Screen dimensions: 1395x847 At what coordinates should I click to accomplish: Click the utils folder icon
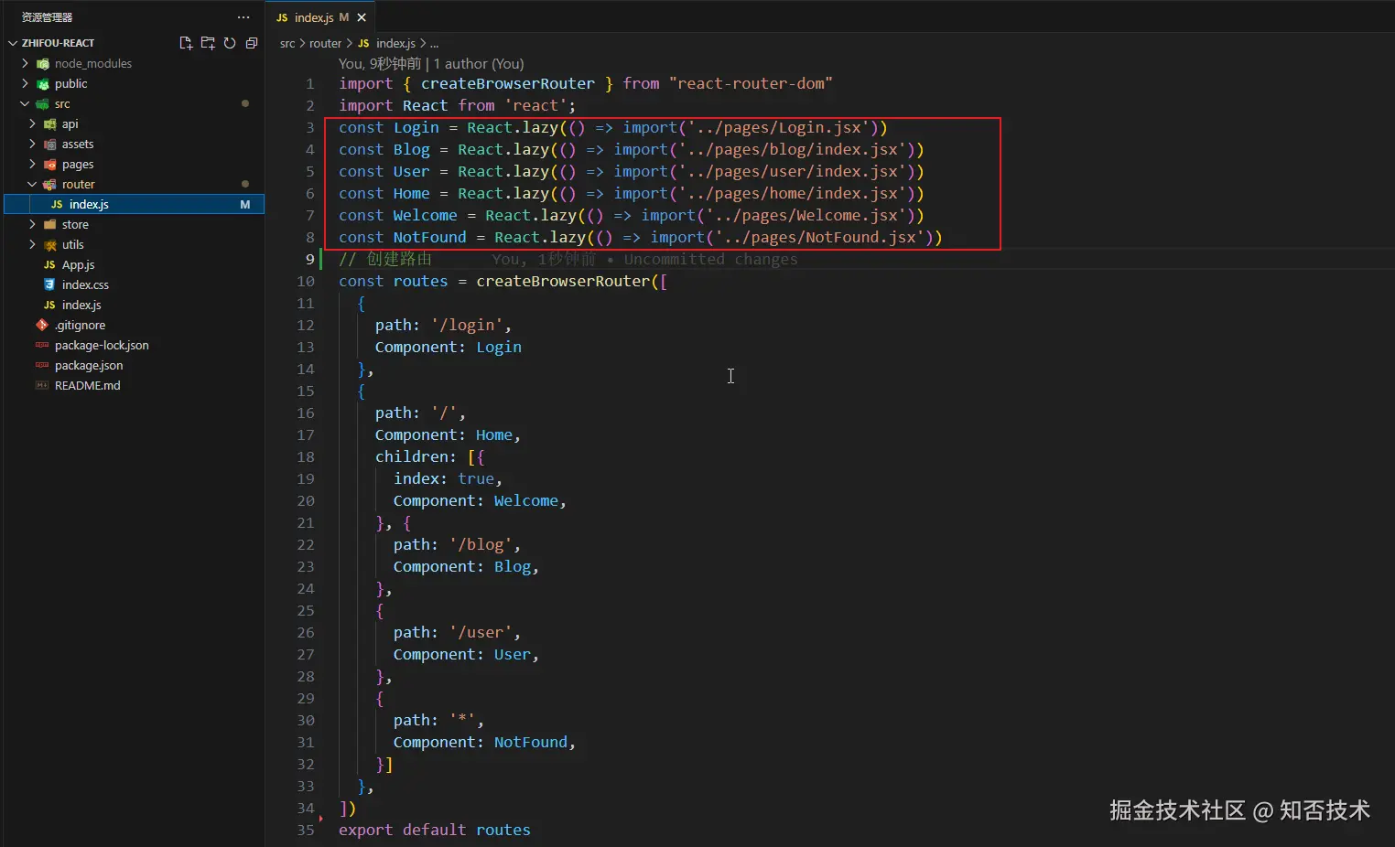(x=49, y=245)
